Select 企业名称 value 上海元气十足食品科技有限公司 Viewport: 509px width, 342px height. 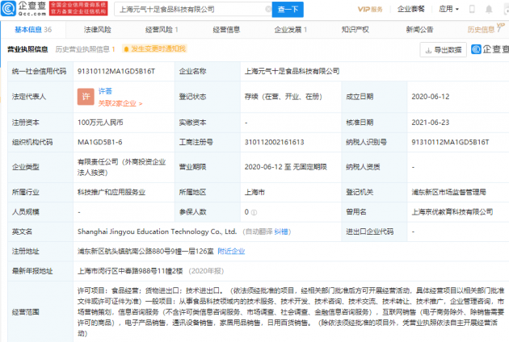292,71
